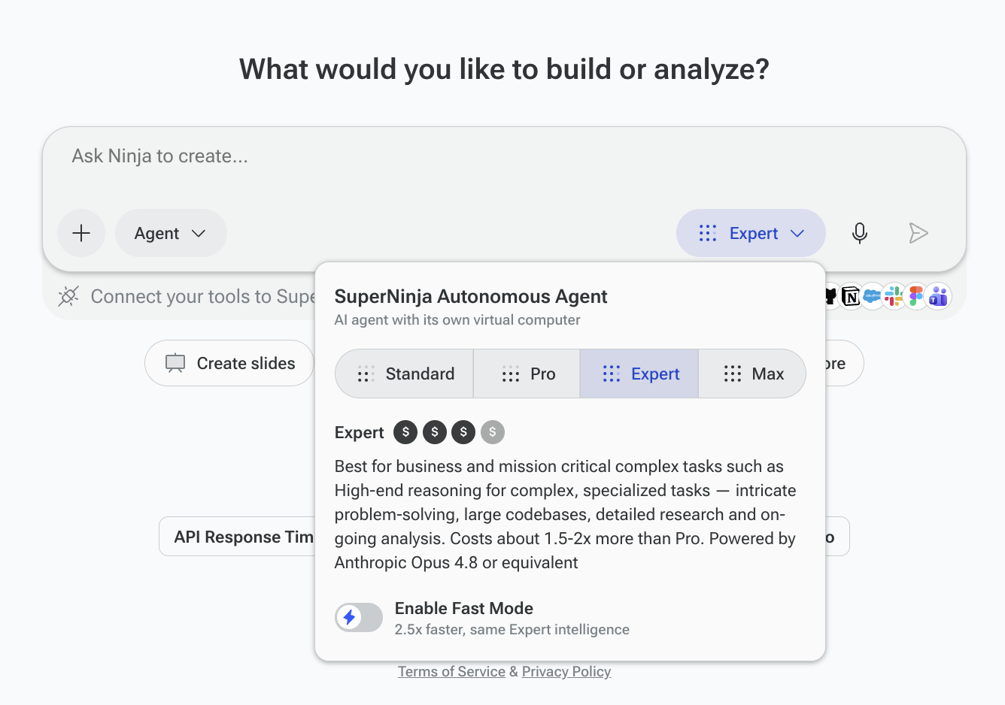Open the Salesforce integration icon
This screenshot has height=705, width=1005.
point(872,296)
